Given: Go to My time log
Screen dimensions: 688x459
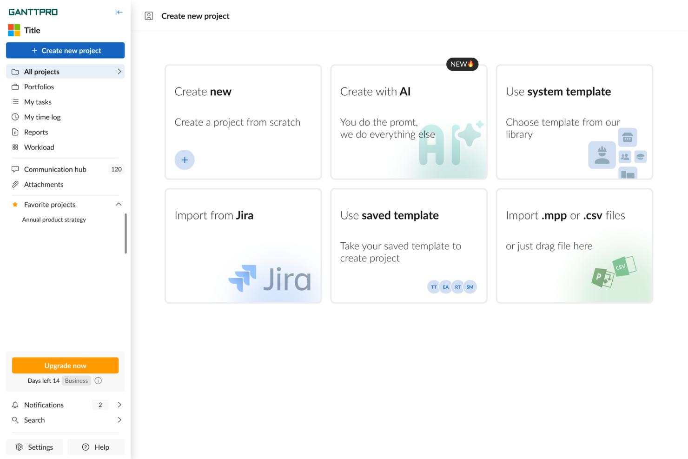Looking at the screenshot, I should [65, 117].
